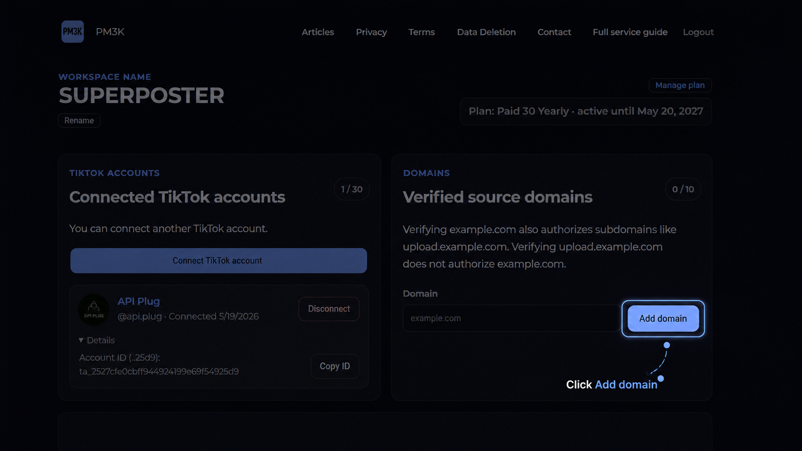Click the Add domain button
This screenshot has width=802, height=451.
coord(663,319)
